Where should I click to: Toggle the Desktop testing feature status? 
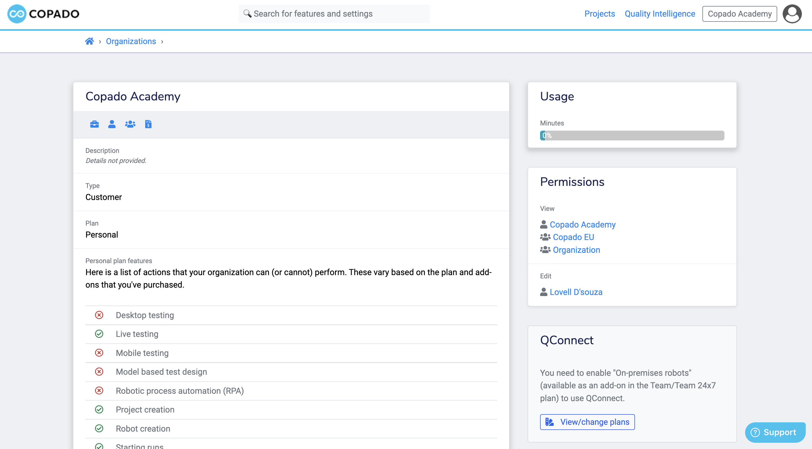coord(100,315)
